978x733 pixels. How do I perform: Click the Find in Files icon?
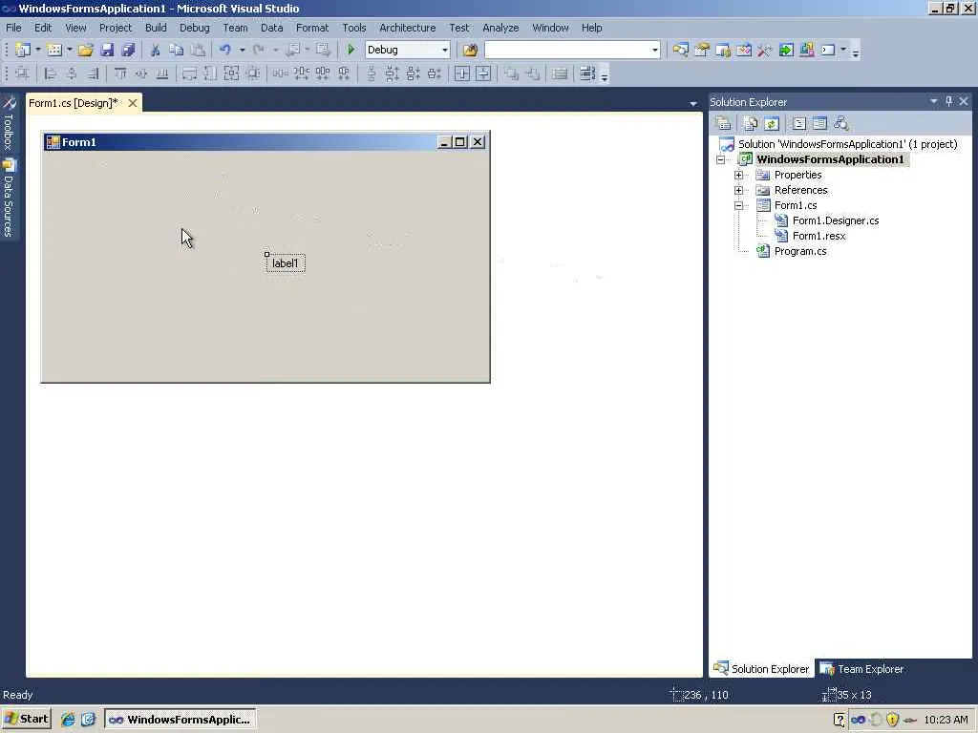pyautogui.click(x=470, y=50)
